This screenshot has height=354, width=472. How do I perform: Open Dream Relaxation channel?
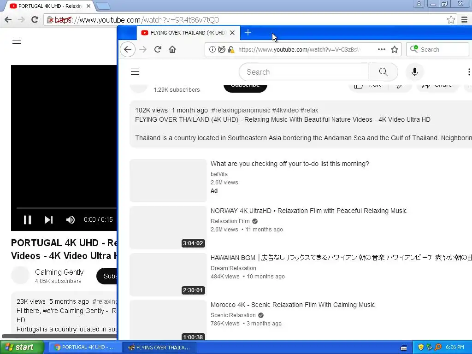pyautogui.click(x=233, y=268)
